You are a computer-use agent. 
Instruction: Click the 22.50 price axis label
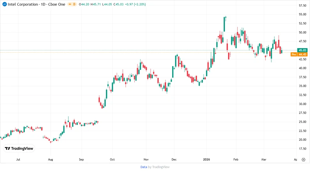tap(302, 131)
